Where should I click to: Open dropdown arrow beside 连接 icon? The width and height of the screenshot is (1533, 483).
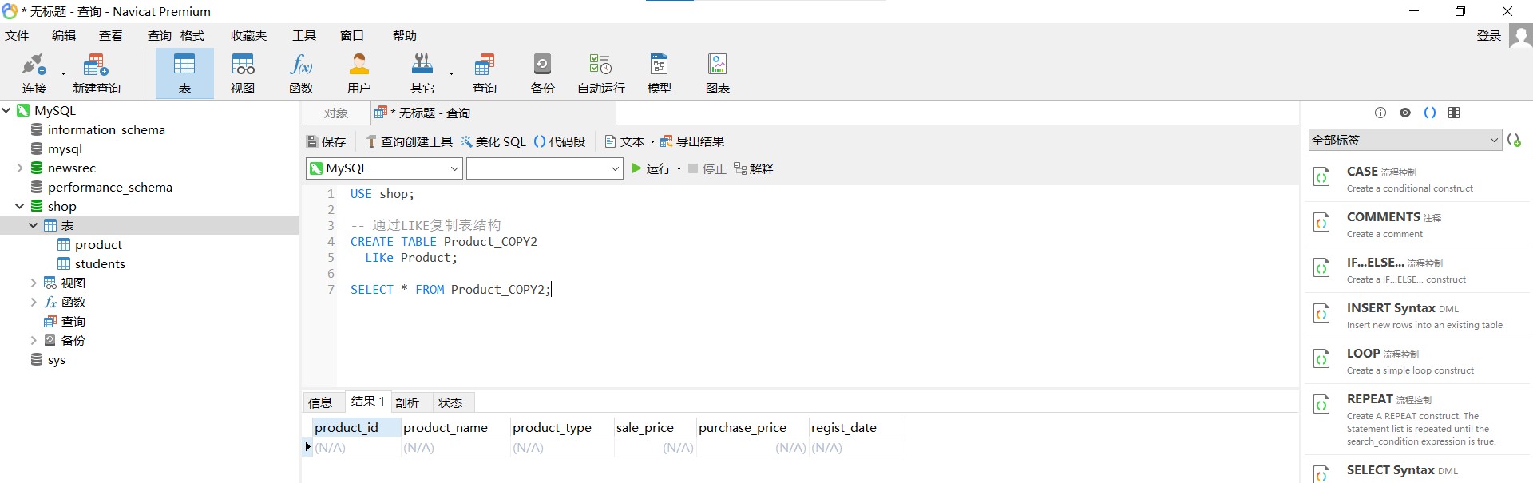tap(63, 73)
